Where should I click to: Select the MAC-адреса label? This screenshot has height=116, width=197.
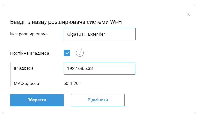click(26, 83)
